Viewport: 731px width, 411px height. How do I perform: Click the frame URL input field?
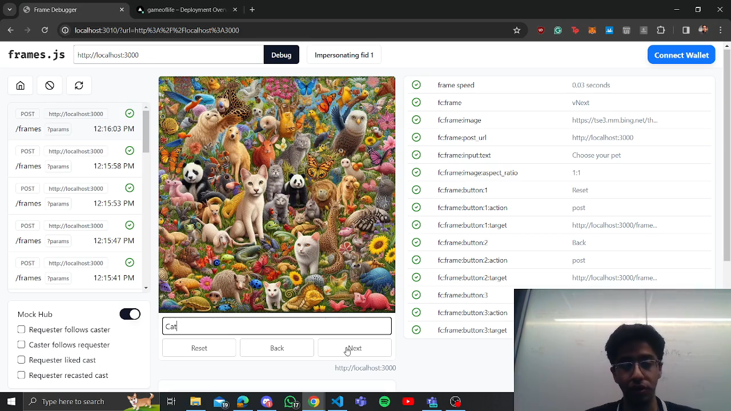tap(168, 55)
